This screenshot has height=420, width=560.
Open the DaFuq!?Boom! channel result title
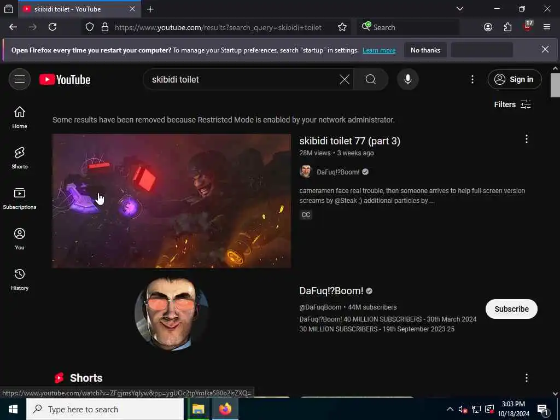[x=331, y=291]
